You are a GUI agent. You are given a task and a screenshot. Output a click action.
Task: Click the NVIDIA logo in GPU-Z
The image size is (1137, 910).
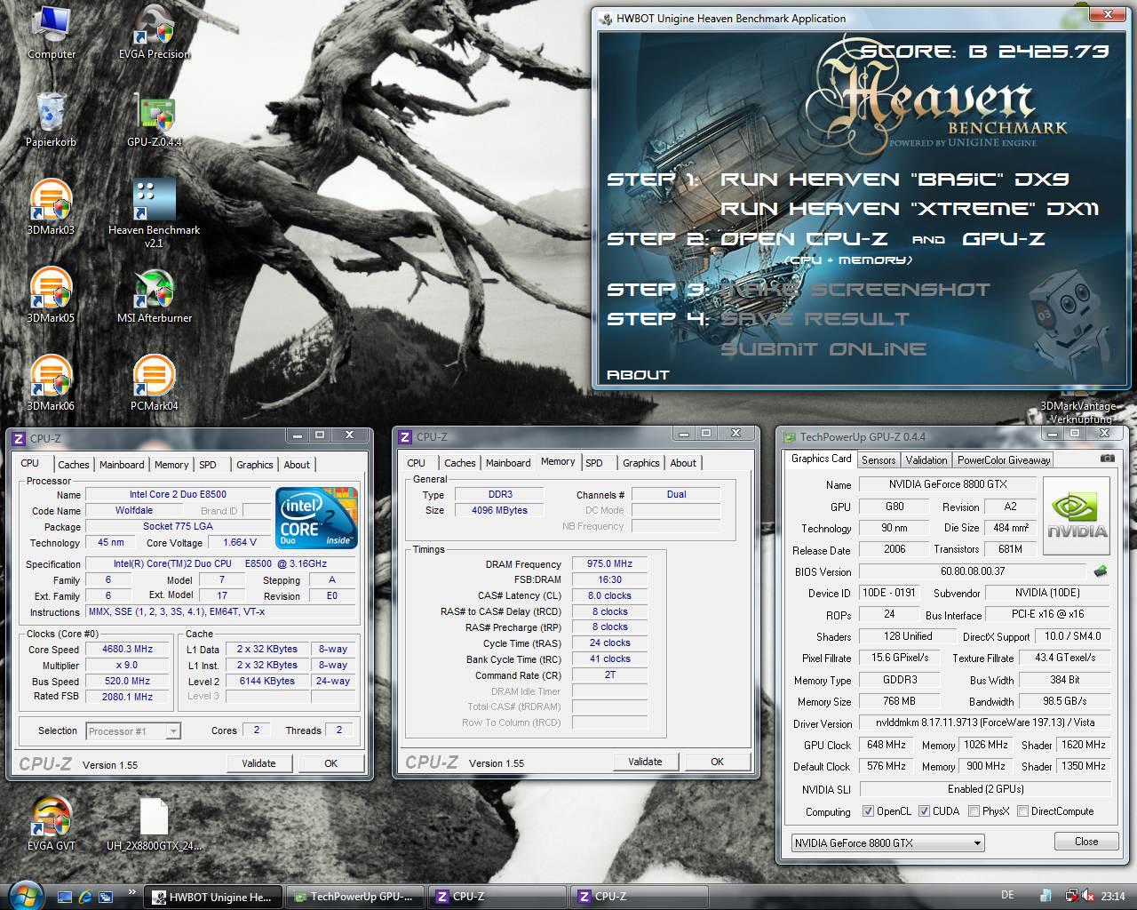[1077, 515]
